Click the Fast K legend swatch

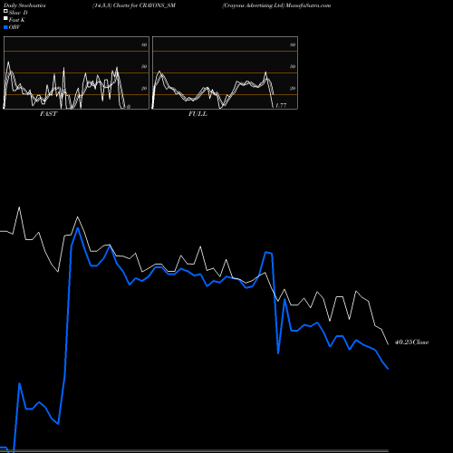coord(5,19)
